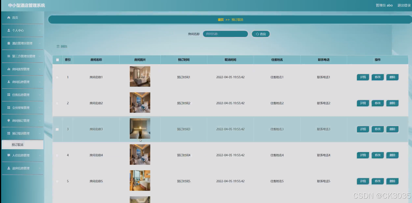Toggle the select-all checkbox in table header
The height and width of the screenshot is (203, 412).
[x=57, y=60]
